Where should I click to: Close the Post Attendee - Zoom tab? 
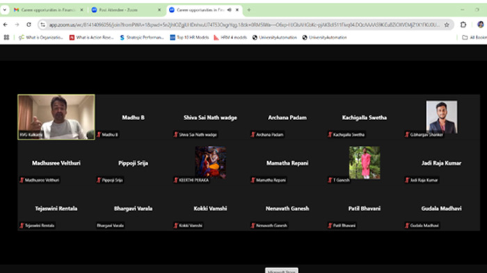[x=159, y=10]
